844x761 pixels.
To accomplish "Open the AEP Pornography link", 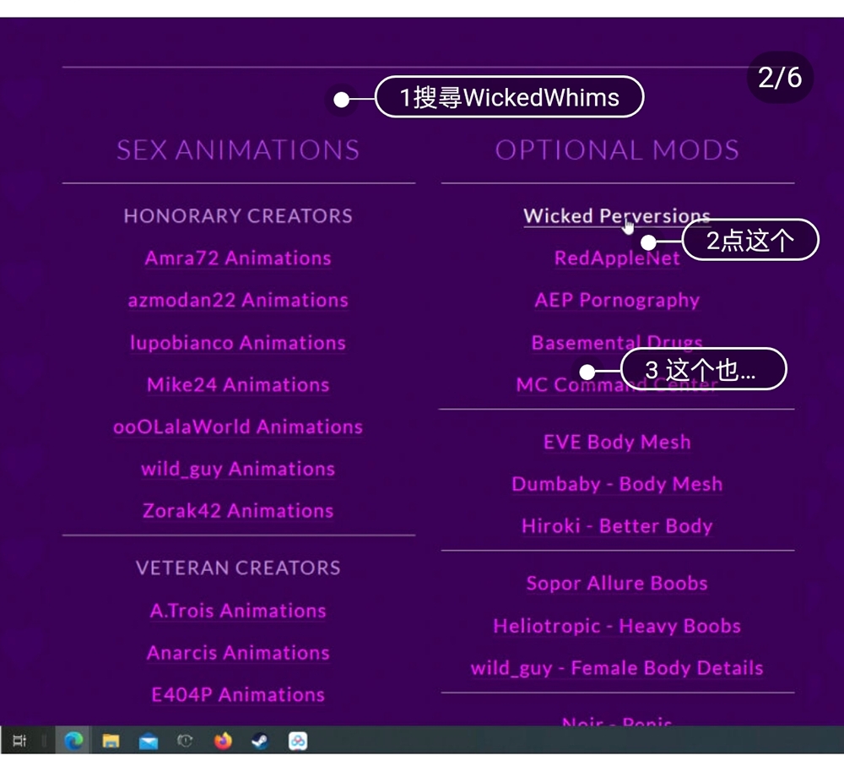I will [x=617, y=300].
